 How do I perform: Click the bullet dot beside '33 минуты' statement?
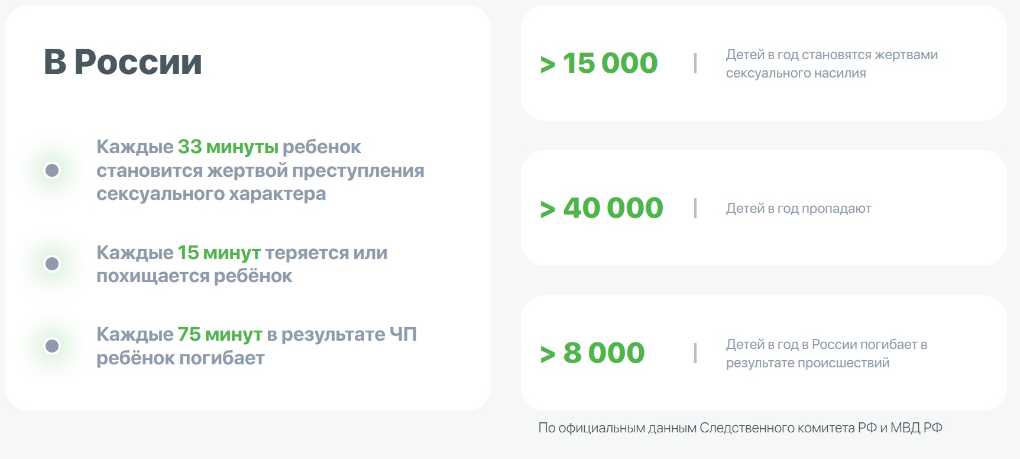pyautogui.click(x=52, y=170)
